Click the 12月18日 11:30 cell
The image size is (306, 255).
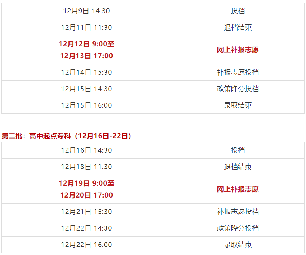click(86, 167)
